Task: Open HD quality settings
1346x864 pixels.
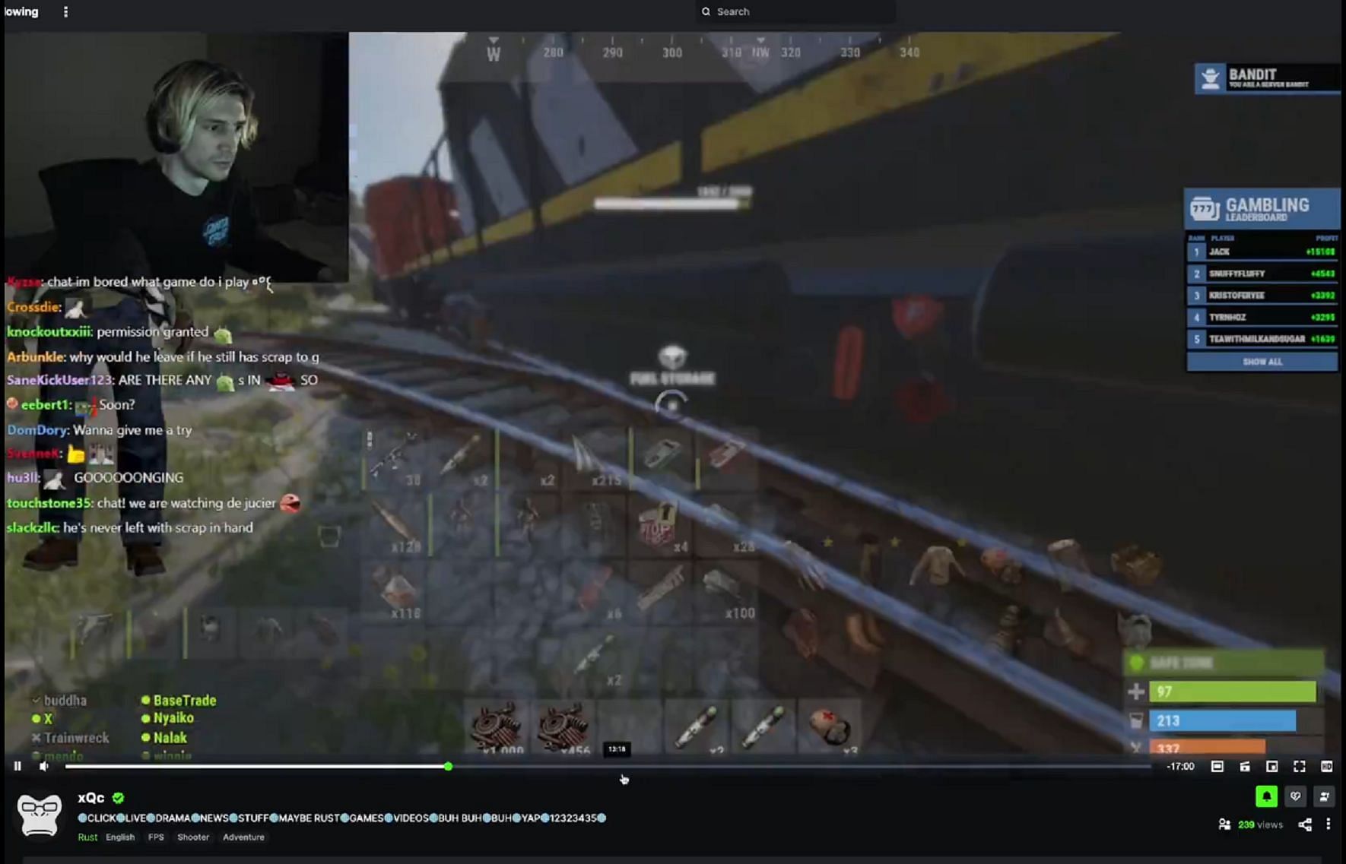Action: coord(1326,767)
